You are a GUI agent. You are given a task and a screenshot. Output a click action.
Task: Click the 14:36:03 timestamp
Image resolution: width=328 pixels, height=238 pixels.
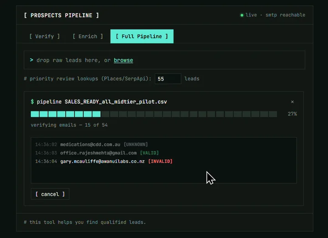46,153
